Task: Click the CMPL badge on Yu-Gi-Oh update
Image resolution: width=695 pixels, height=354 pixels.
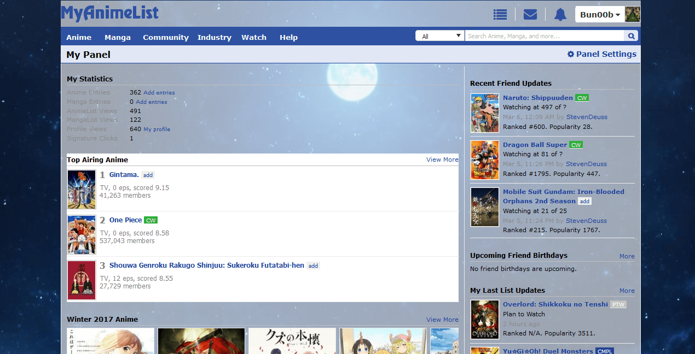Action: point(605,351)
